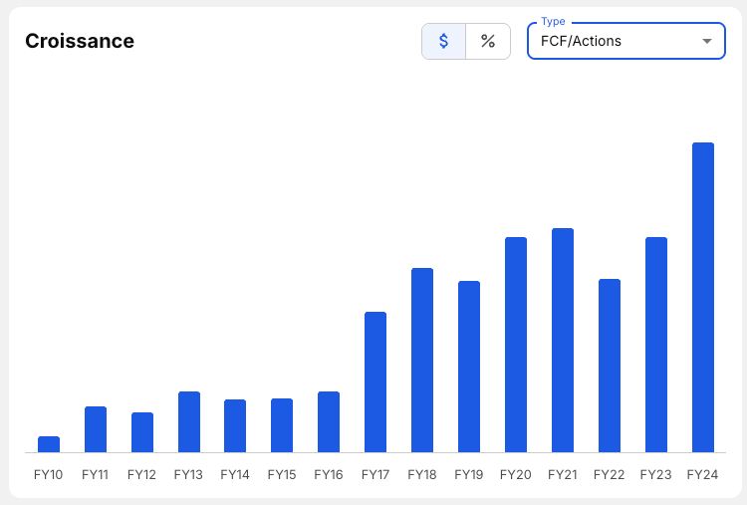Image resolution: width=747 pixels, height=505 pixels.
Task: Select the FY15 bar
Action: (282, 425)
